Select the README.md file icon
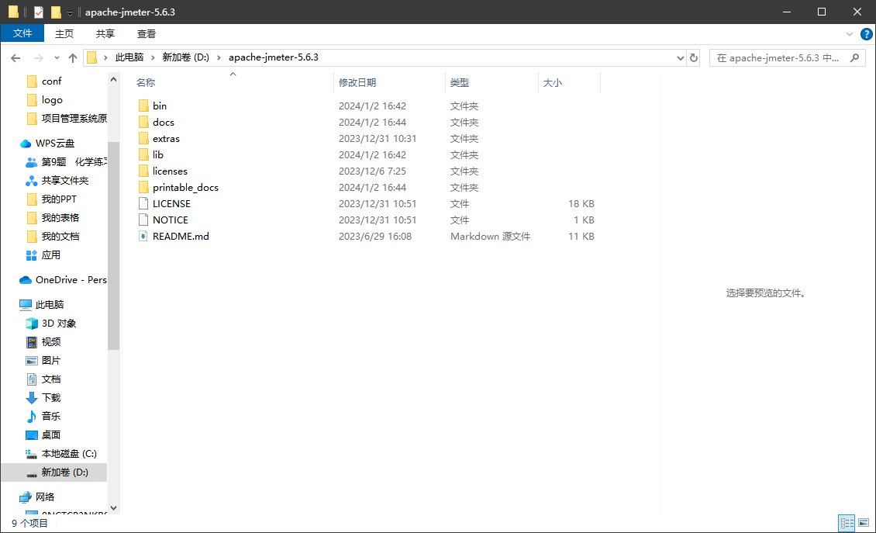876x533 pixels. point(143,236)
